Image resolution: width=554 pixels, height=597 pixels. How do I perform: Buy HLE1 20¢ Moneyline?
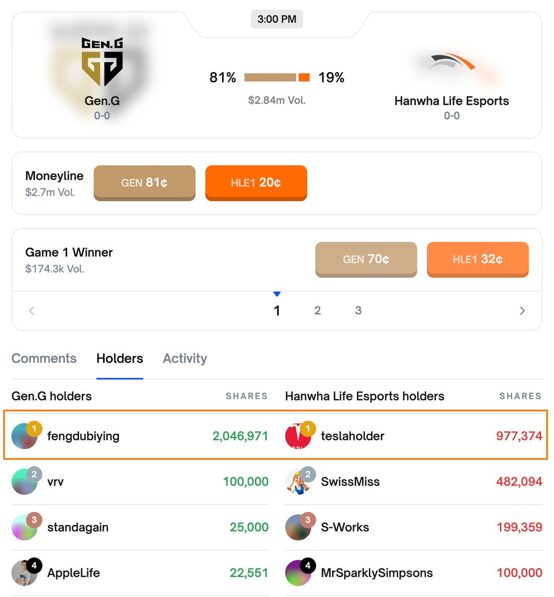[256, 183]
